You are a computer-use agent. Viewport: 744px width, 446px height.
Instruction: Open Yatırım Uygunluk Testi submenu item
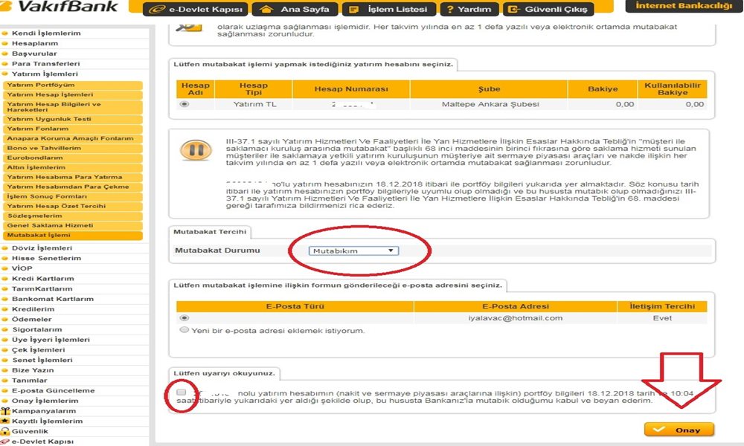pyautogui.click(x=73, y=119)
